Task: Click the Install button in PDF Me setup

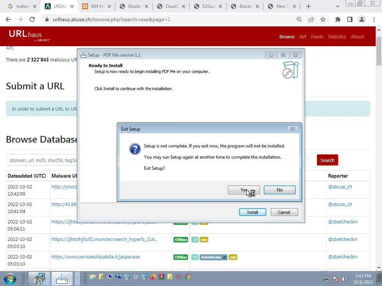Action: pos(253,212)
